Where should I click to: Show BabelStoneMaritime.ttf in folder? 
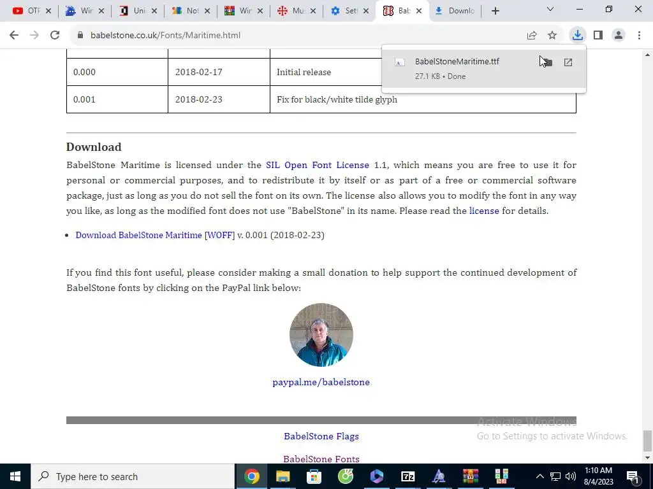coord(547,62)
